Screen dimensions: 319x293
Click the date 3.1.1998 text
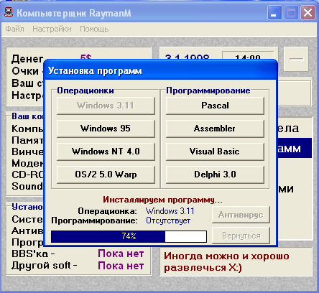[x=188, y=57]
